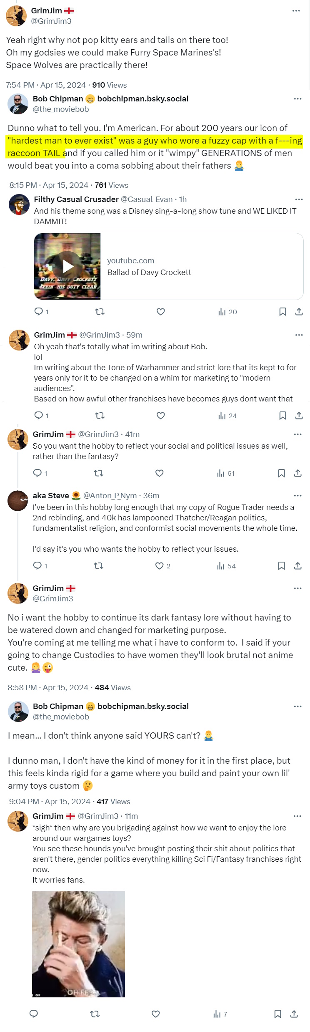Play the Ballad of Davy Crockett video
Viewport: 310px width, 1032px height.
point(67,266)
